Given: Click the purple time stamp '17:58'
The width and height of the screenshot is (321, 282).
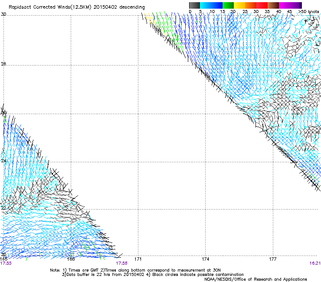Looking at the screenshot, I should [121, 263].
